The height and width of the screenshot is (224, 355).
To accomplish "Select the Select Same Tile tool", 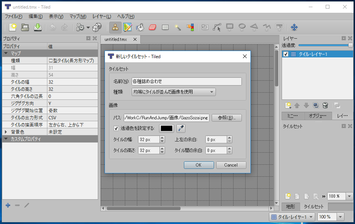I will pos(190,27).
